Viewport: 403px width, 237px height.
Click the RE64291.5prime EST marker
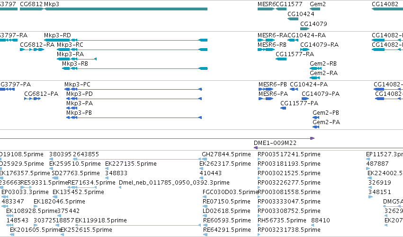(x=205, y=235)
